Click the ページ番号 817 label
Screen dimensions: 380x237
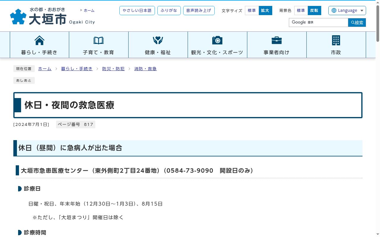click(76, 124)
